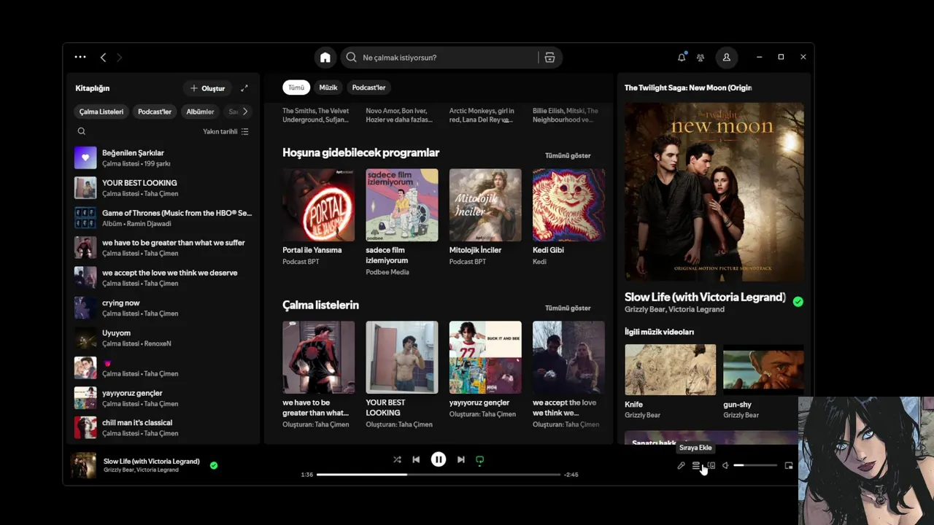Select the Müzik tab
934x525 pixels.
click(328, 87)
